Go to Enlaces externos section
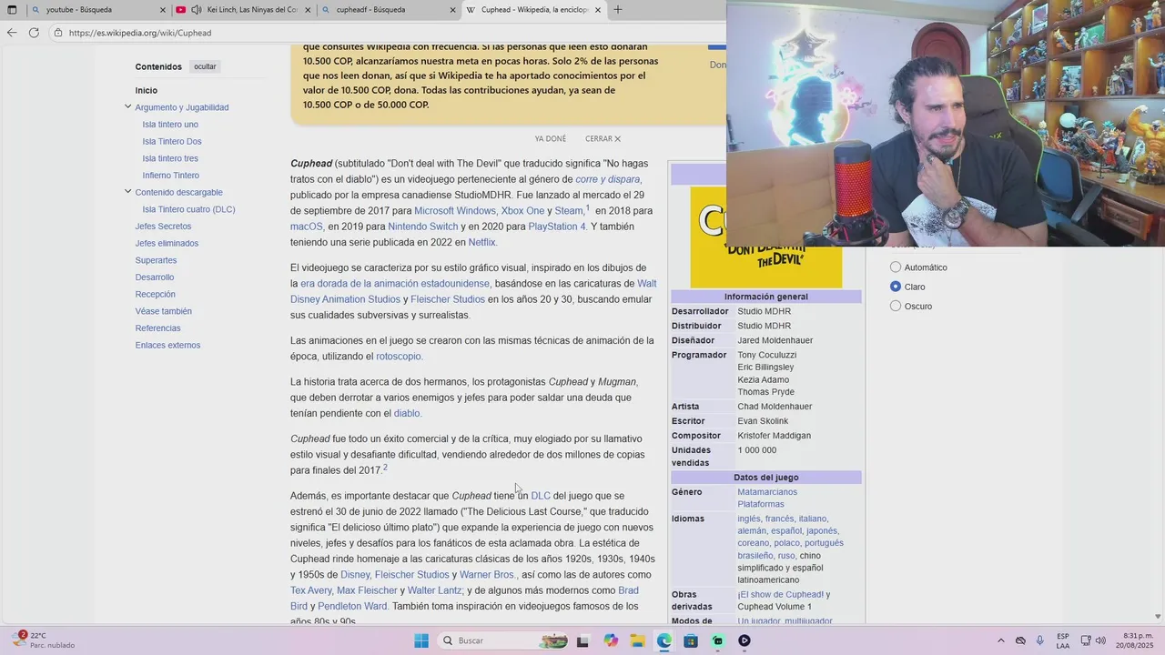Image resolution: width=1165 pixels, height=655 pixels. [167, 345]
